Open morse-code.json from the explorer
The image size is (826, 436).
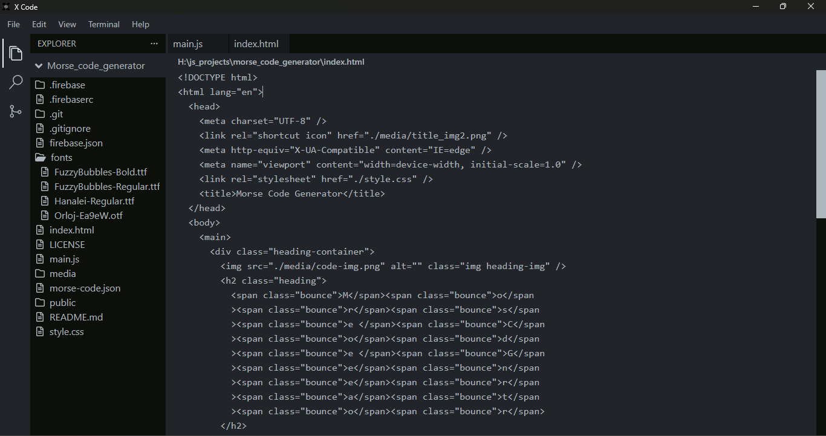click(85, 288)
